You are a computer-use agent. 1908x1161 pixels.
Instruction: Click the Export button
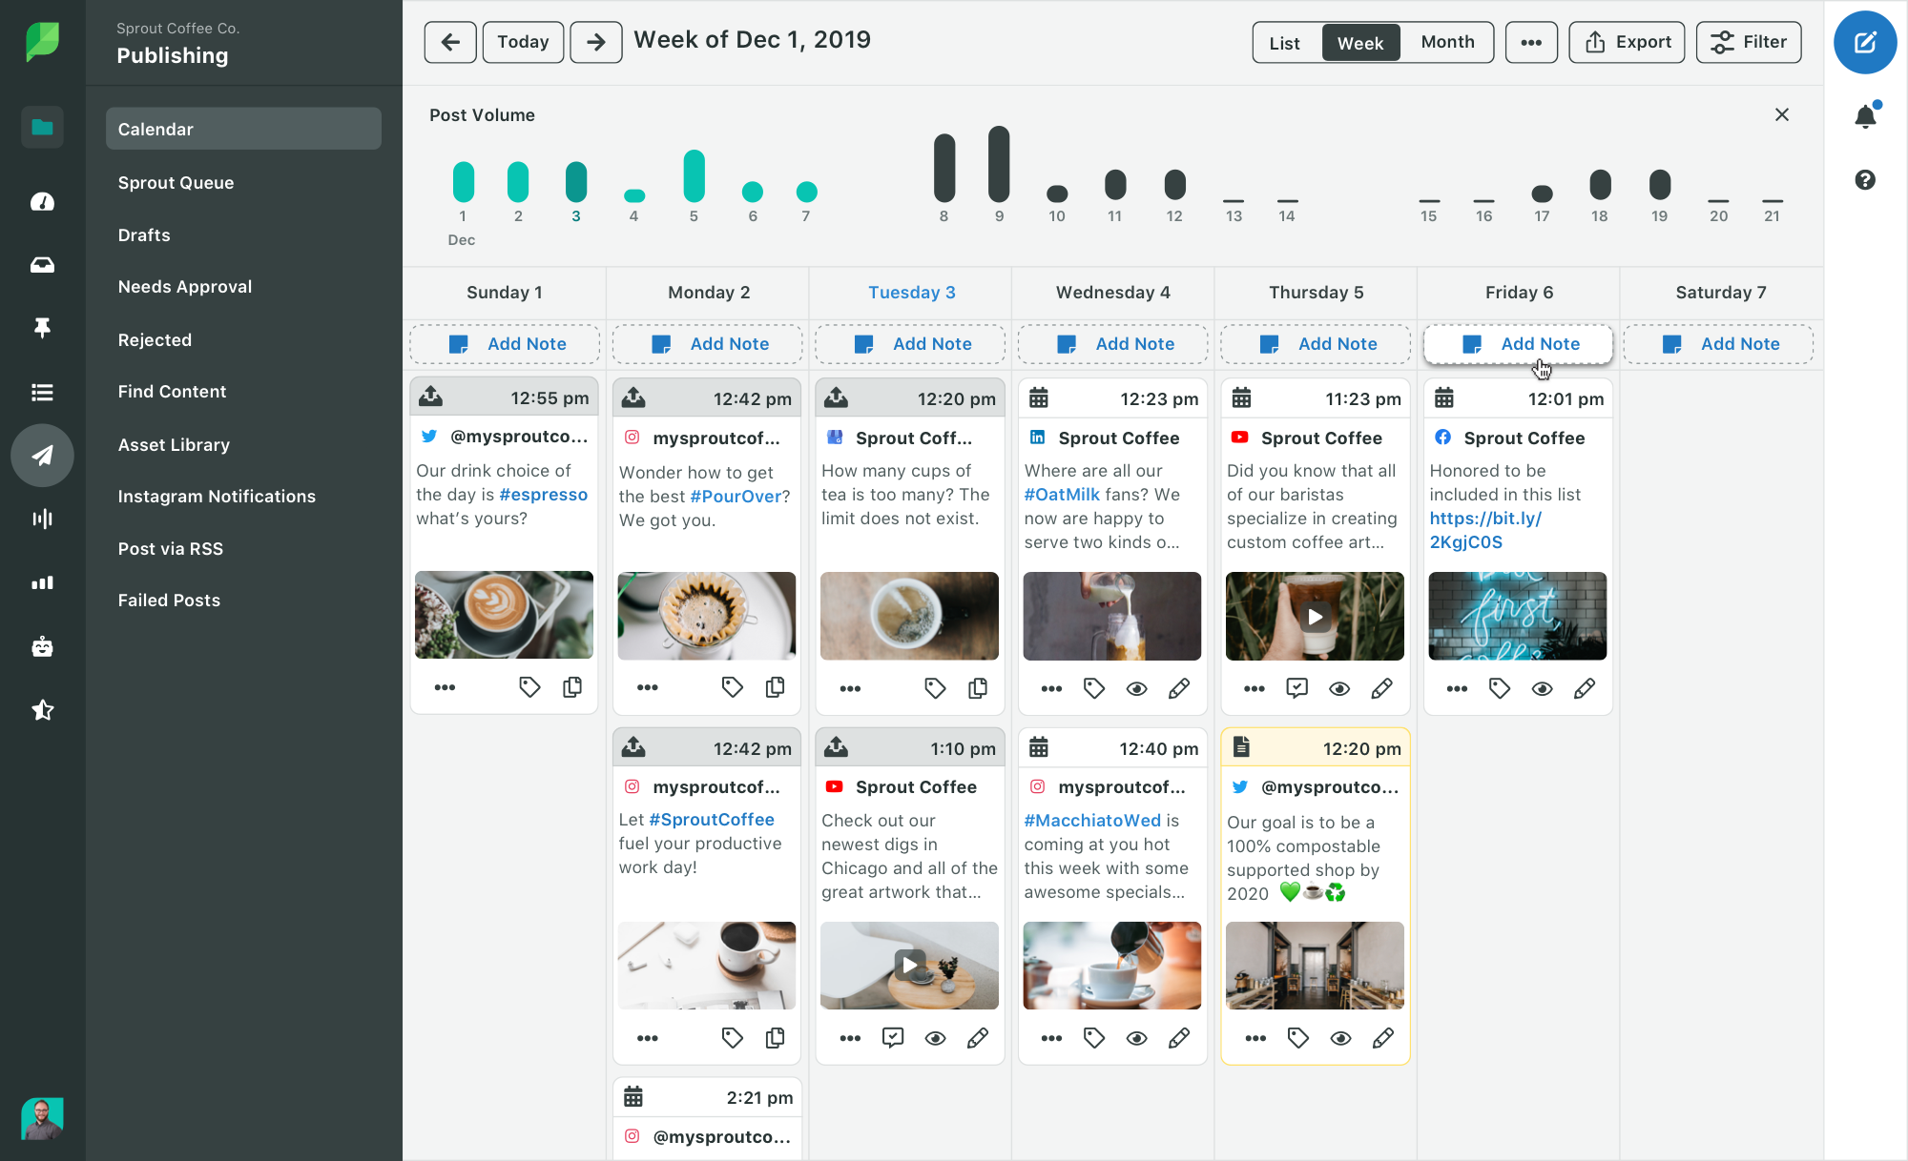coord(1627,43)
